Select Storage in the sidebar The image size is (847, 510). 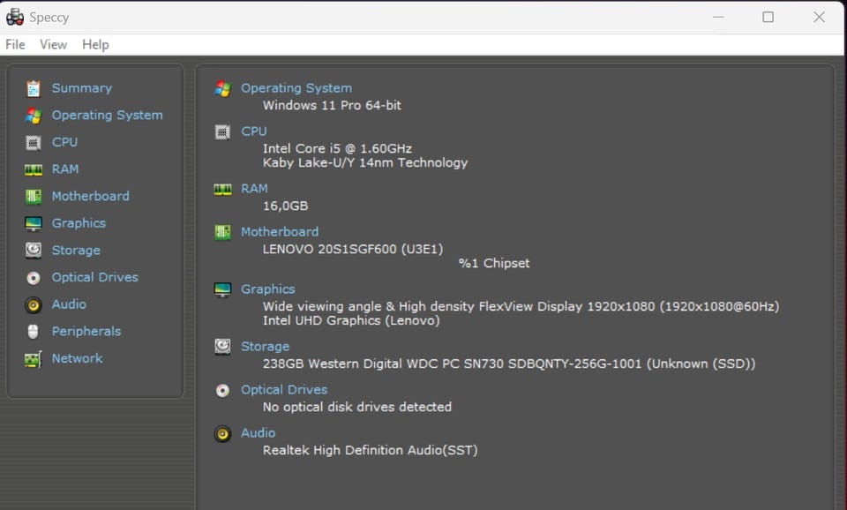coord(76,250)
